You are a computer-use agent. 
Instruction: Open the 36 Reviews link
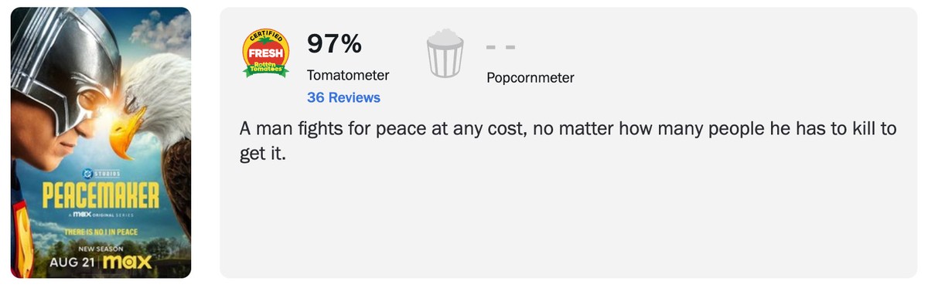coord(343,97)
